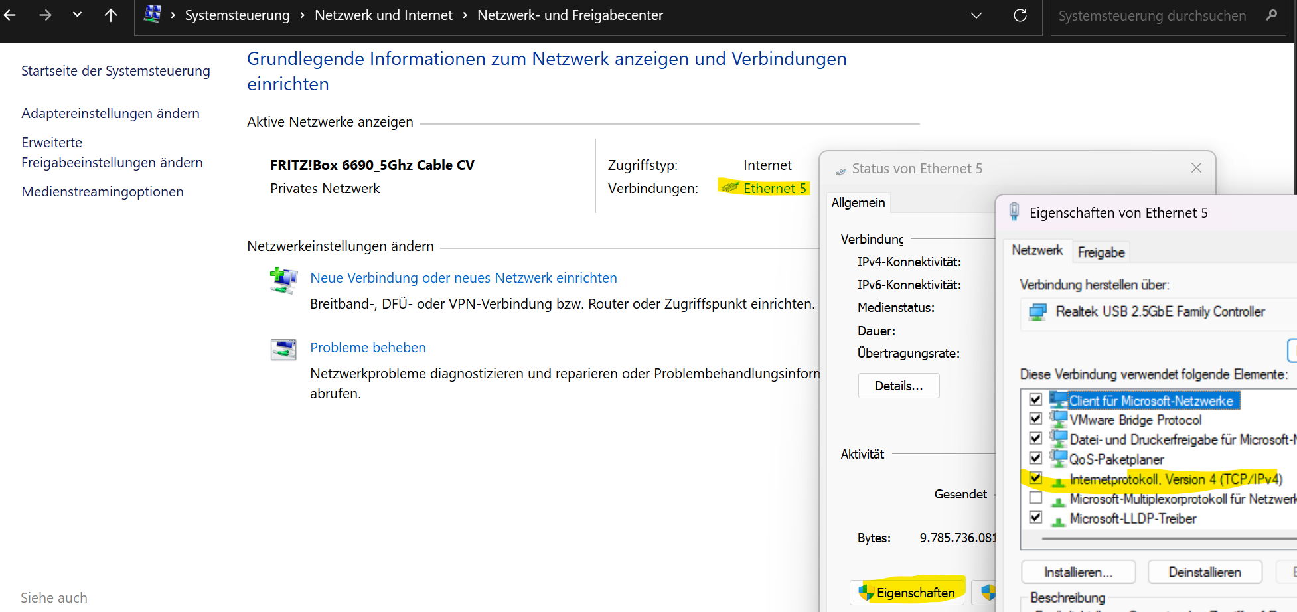The width and height of the screenshot is (1297, 612).
Task: Enable Microsoft-Multiplexorprotokoll checkbox
Action: click(x=1035, y=498)
